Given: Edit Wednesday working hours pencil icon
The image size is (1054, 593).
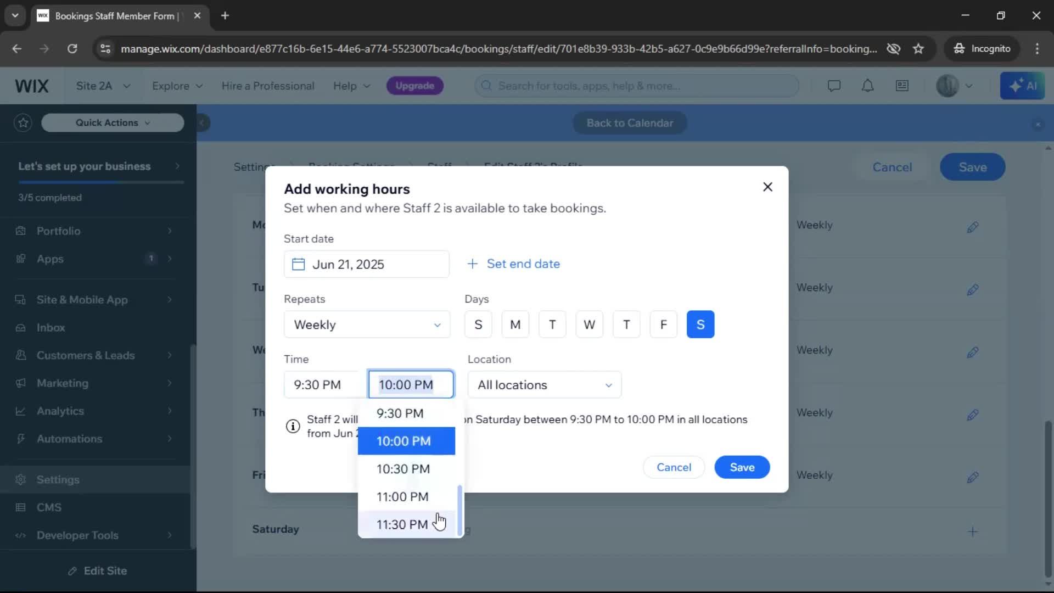Looking at the screenshot, I should pyautogui.click(x=972, y=352).
